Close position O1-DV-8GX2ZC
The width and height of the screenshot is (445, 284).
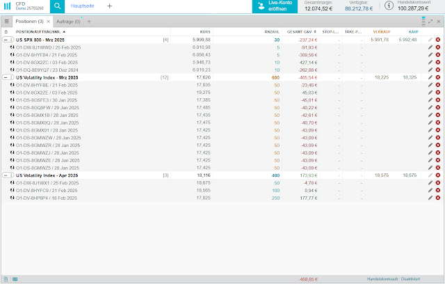[438, 62]
